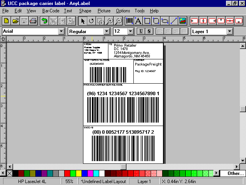Viewport: 246px width, 185px height.
Task: Select the Rectangle shape tool
Action: [x=147, y=21]
